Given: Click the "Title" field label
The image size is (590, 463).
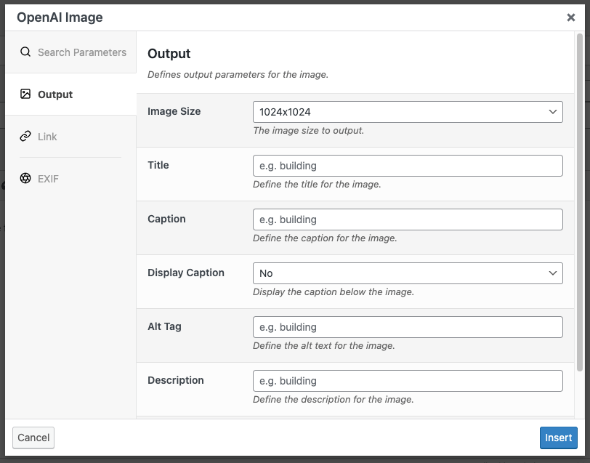Looking at the screenshot, I should 158,165.
